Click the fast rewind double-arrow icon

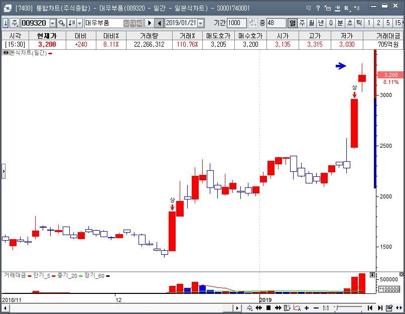point(258,308)
